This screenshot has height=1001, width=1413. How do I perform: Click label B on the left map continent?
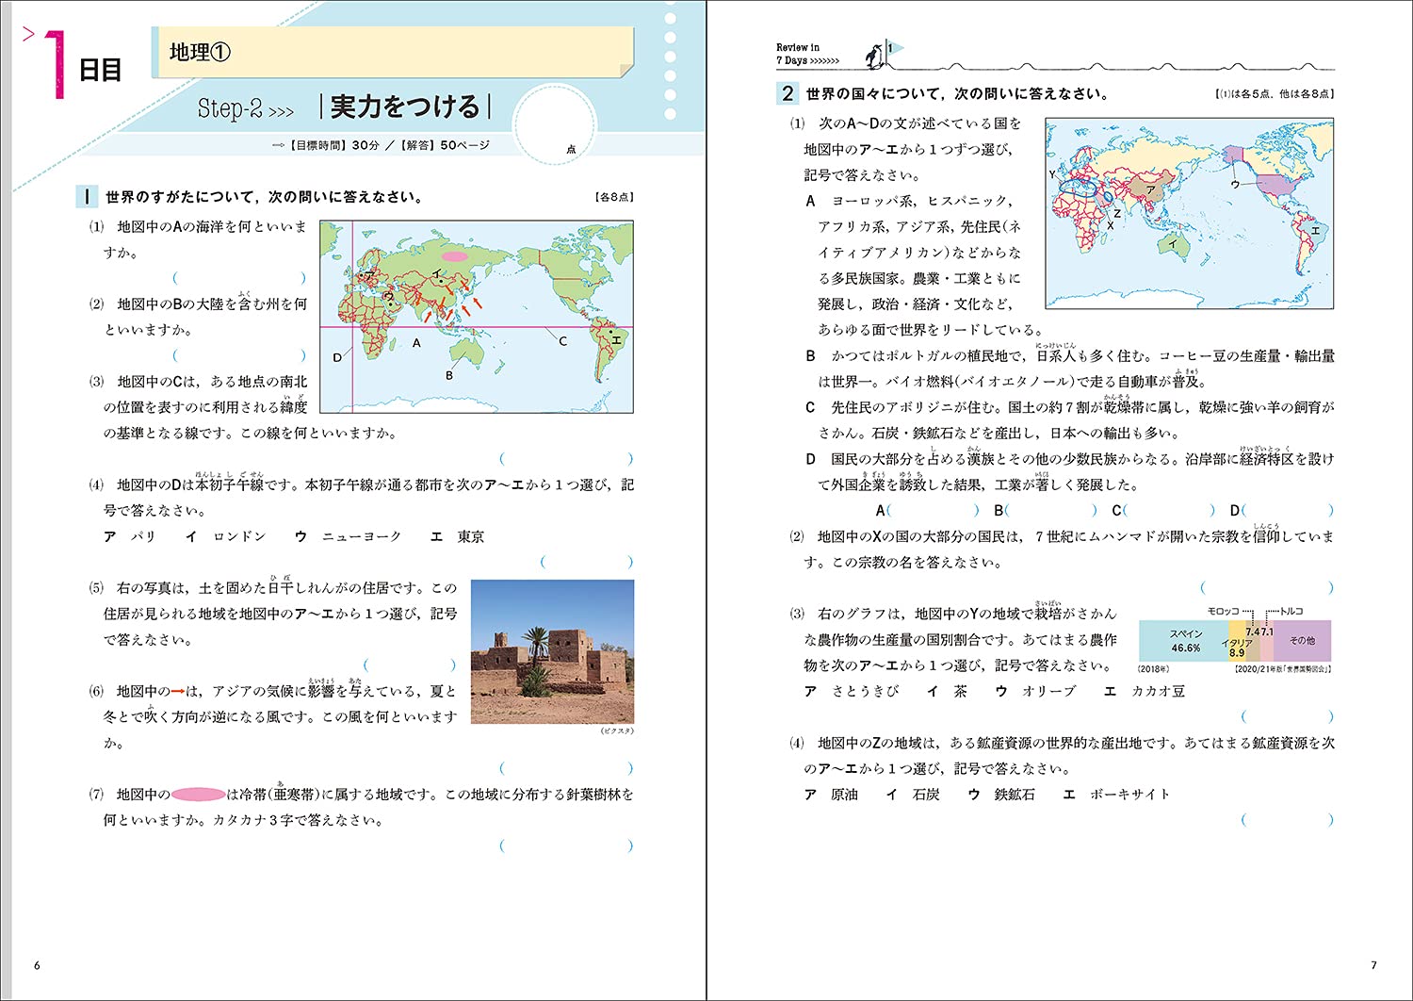(x=449, y=375)
